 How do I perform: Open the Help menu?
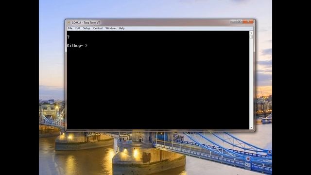click(121, 28)
